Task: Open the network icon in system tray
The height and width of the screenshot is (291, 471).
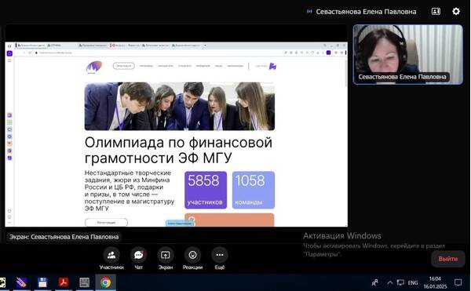Action: tap(400, 282)
